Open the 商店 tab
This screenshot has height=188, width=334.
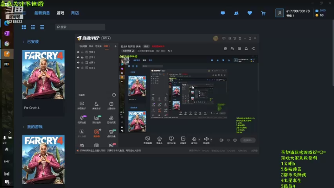click(x=75, y=13)
